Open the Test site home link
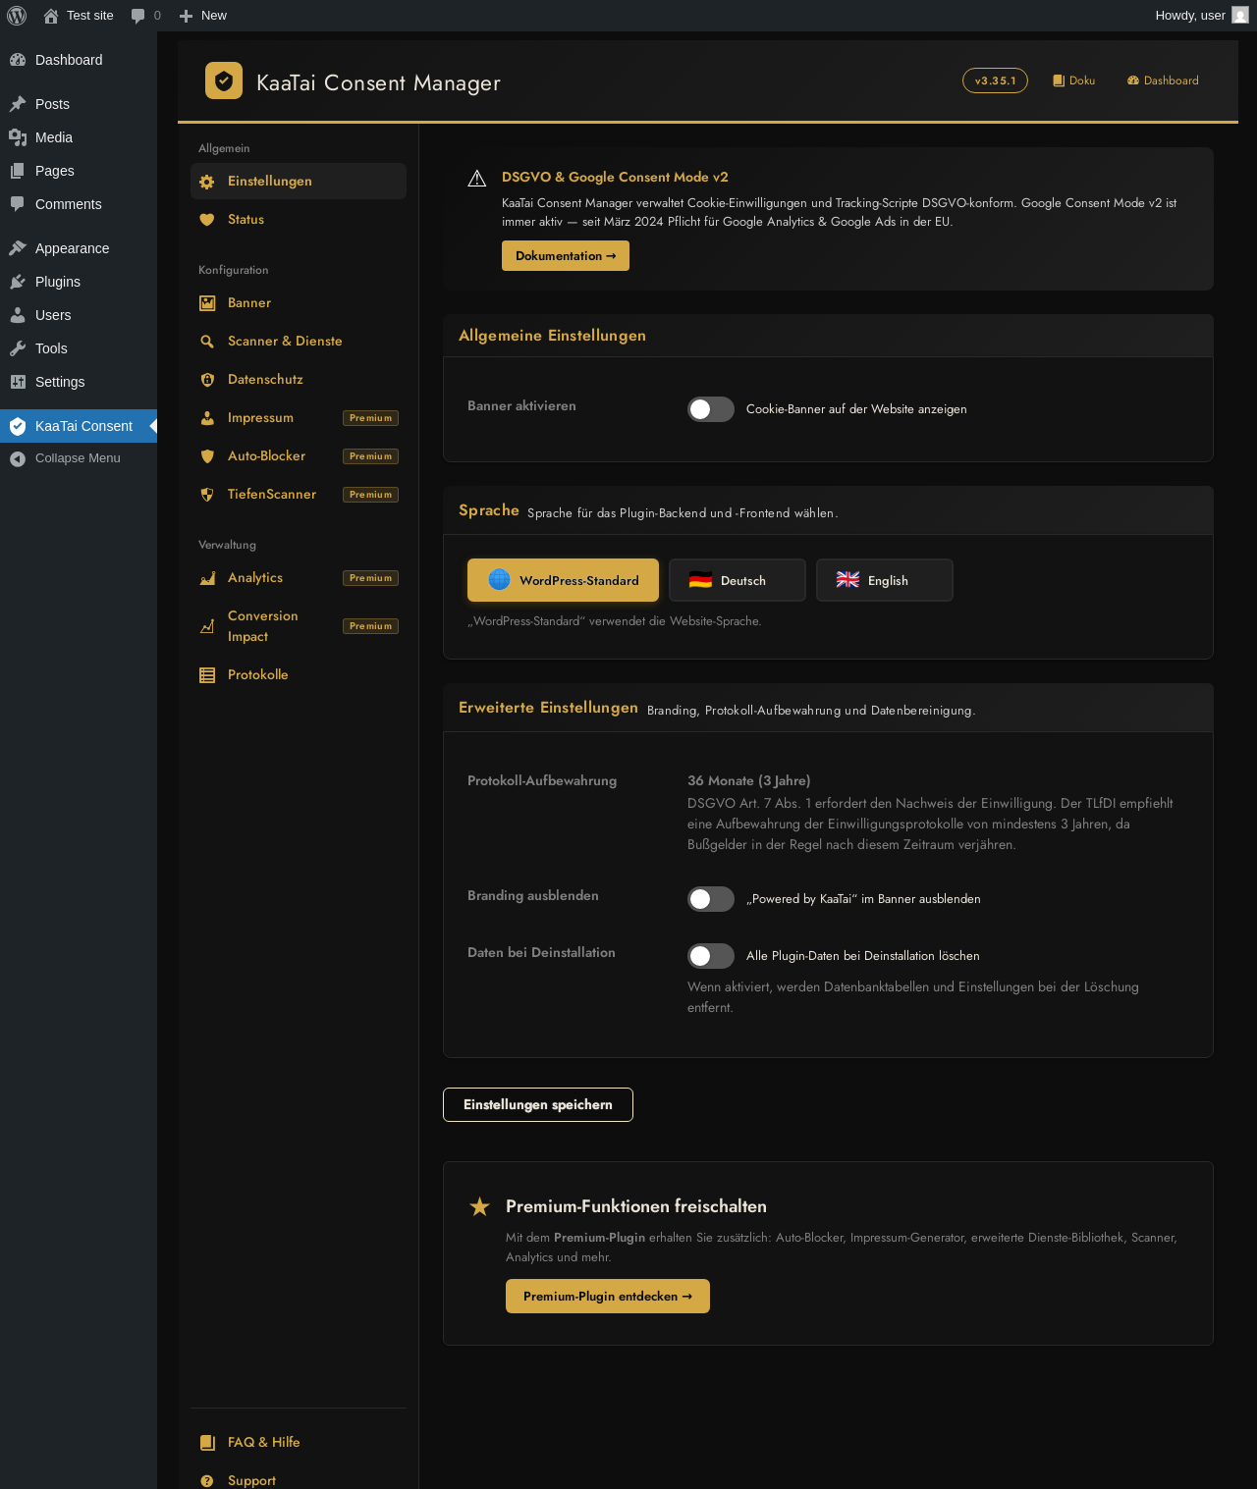Viewport: 1257px width, 1489px height. click(79, 16)
